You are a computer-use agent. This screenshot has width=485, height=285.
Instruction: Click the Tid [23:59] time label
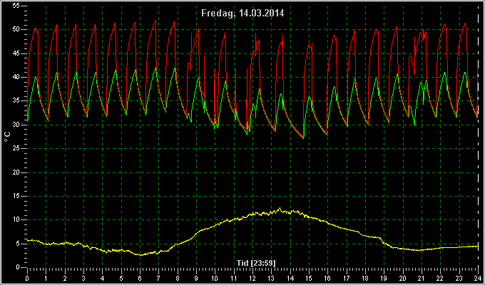click(256, 263)
